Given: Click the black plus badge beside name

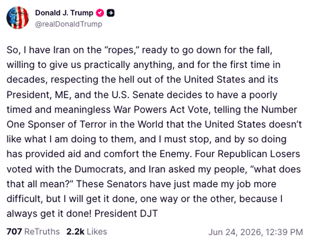Looking at the screenshot, I should point(110,13).
